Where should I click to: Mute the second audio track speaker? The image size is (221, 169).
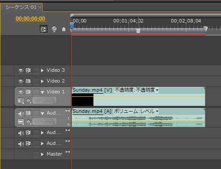21,133
